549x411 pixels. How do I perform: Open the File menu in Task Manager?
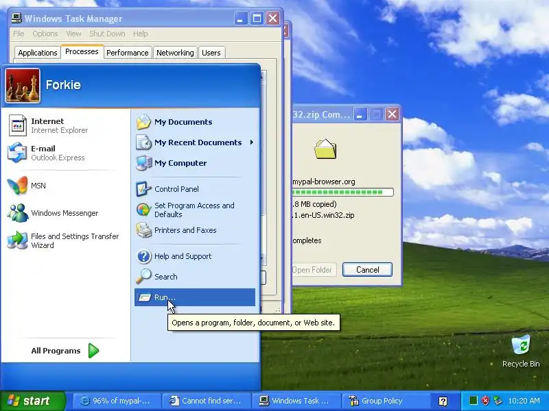pyautogui.click(x=19, y=34)
